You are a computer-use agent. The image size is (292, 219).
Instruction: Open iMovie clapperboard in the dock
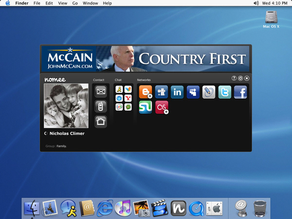(x=160, y=208)
